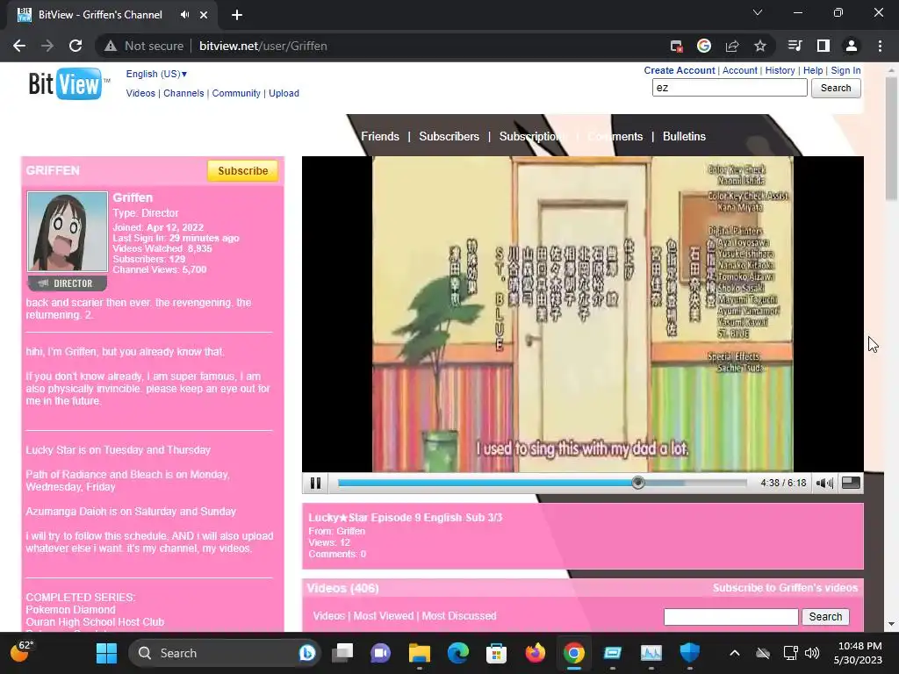Open the Comments channel tab
899x674 pixels.
615,136
